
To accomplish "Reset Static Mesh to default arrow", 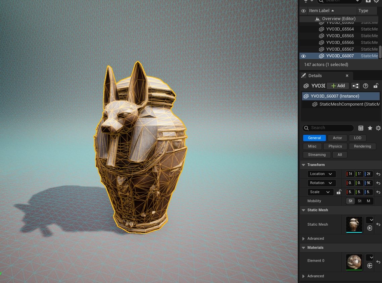I will pyautogui.click(x=378, y=224).
